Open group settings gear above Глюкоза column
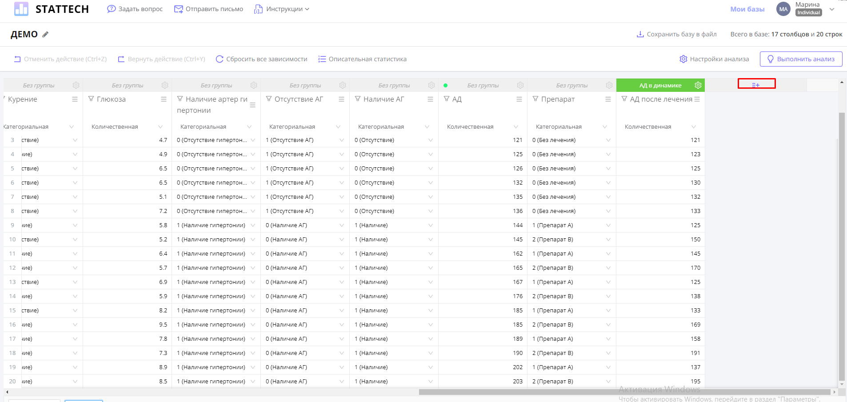This screenshot has height=402, width=847. click(x=165, y=85)
